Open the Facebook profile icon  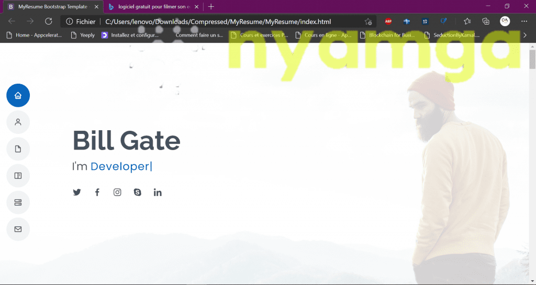click(97, 192)
